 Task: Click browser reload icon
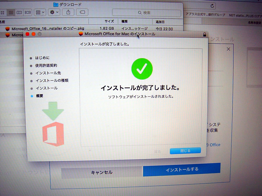(212, 6)
